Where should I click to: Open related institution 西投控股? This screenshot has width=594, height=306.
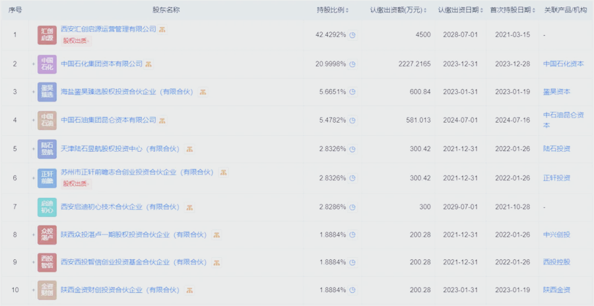point(556,262)
